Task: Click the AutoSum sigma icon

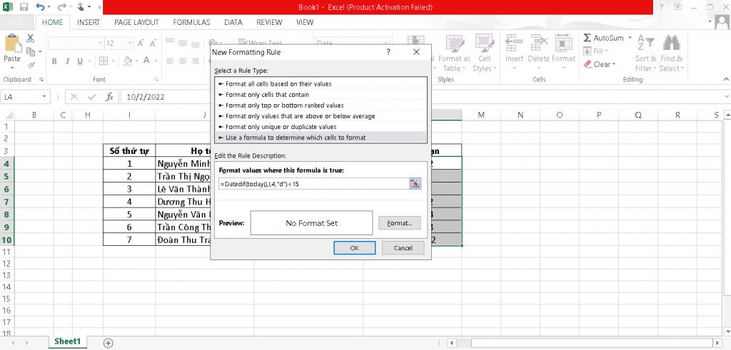Action: (588, 38)
